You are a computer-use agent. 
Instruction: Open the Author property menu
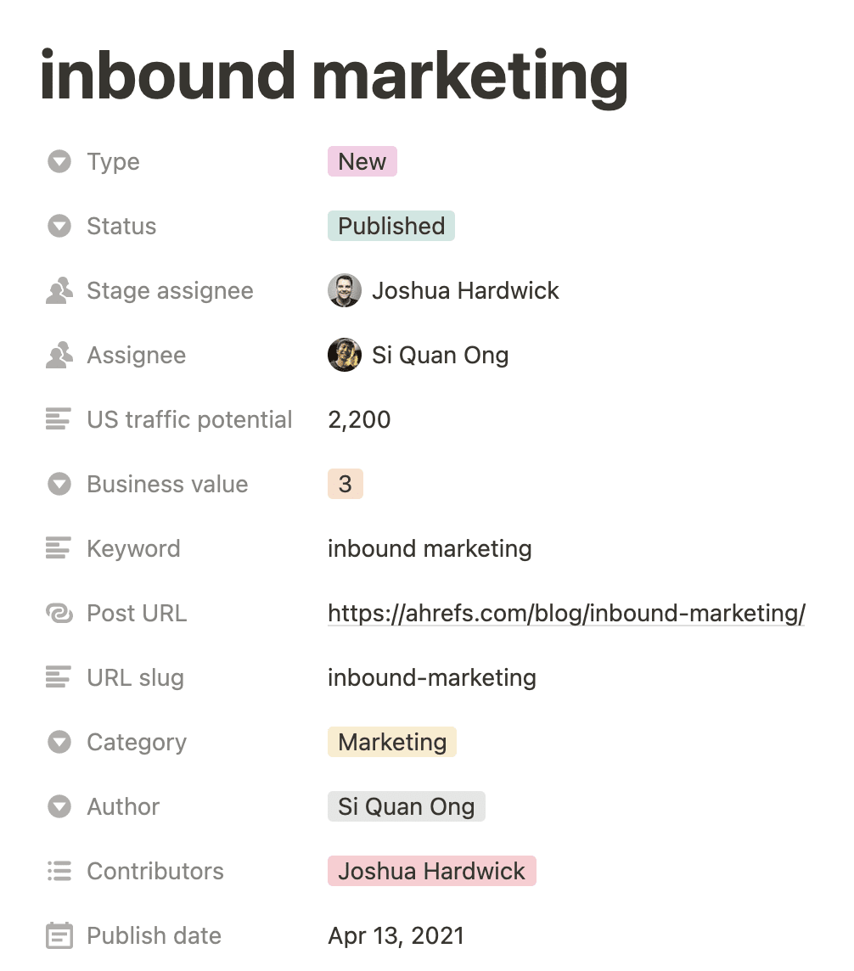click(58, 806)
